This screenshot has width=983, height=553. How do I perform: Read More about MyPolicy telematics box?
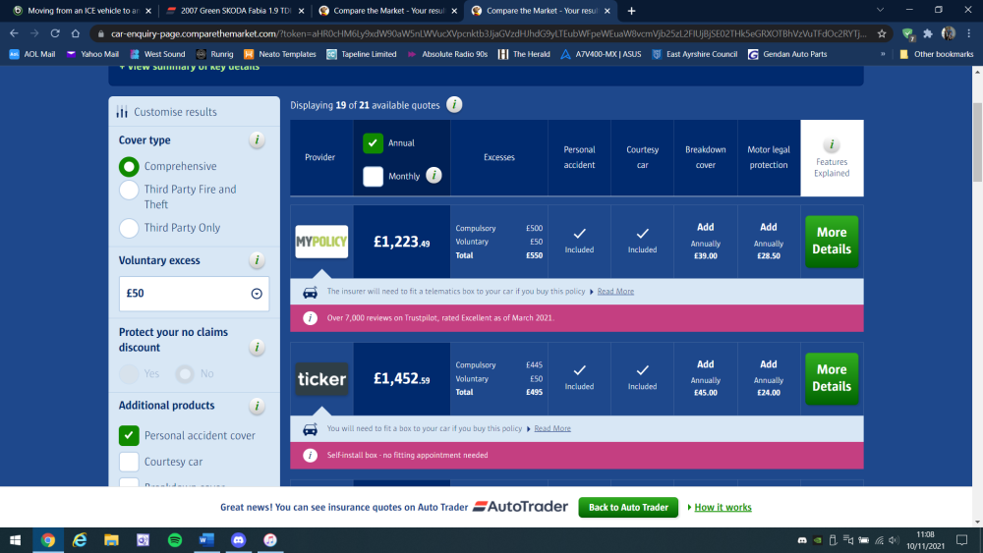tap(615, 291)
